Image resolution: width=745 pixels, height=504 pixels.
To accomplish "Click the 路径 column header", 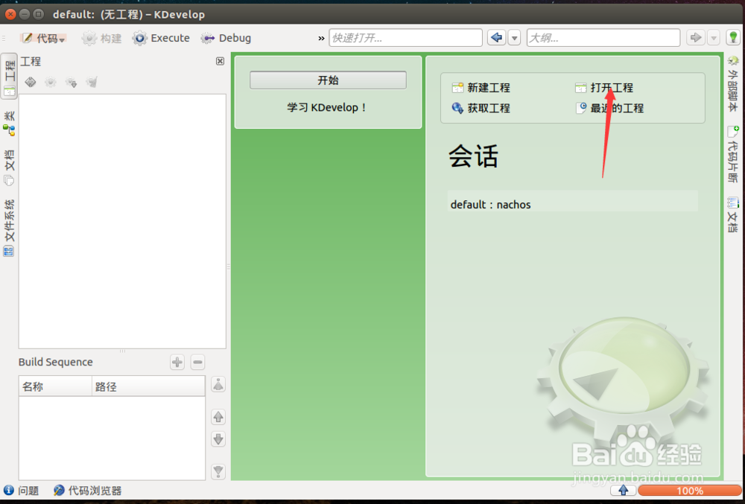I will [148, 387].
